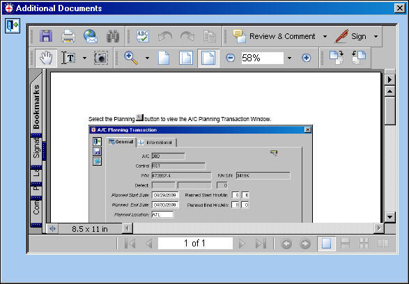Open search with the binoculars icon
This screenshot has height=284, width=409.
click(113, 36)
